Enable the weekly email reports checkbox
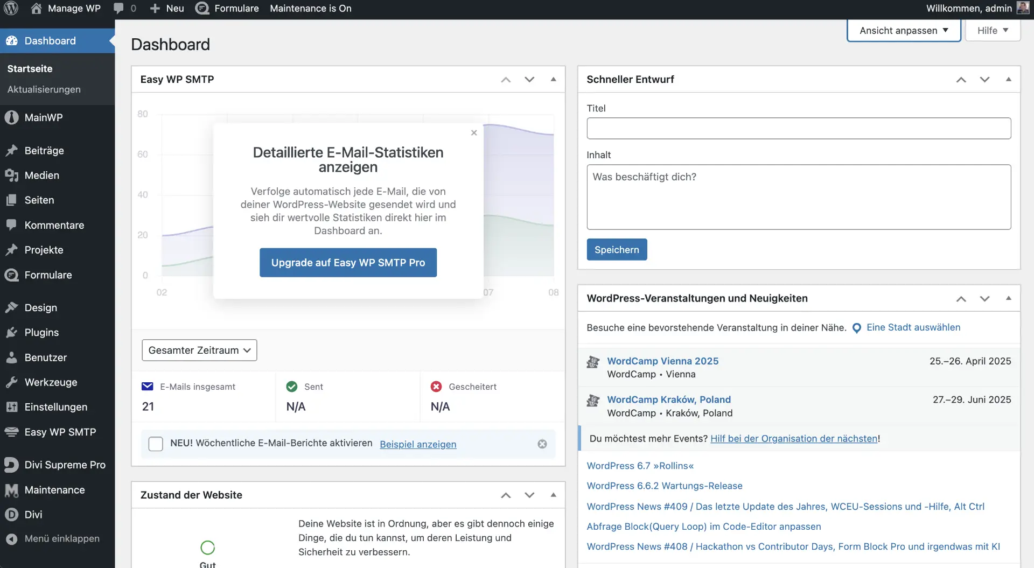The height and width of the screenshot is (568, 1034). pos(156,444)
